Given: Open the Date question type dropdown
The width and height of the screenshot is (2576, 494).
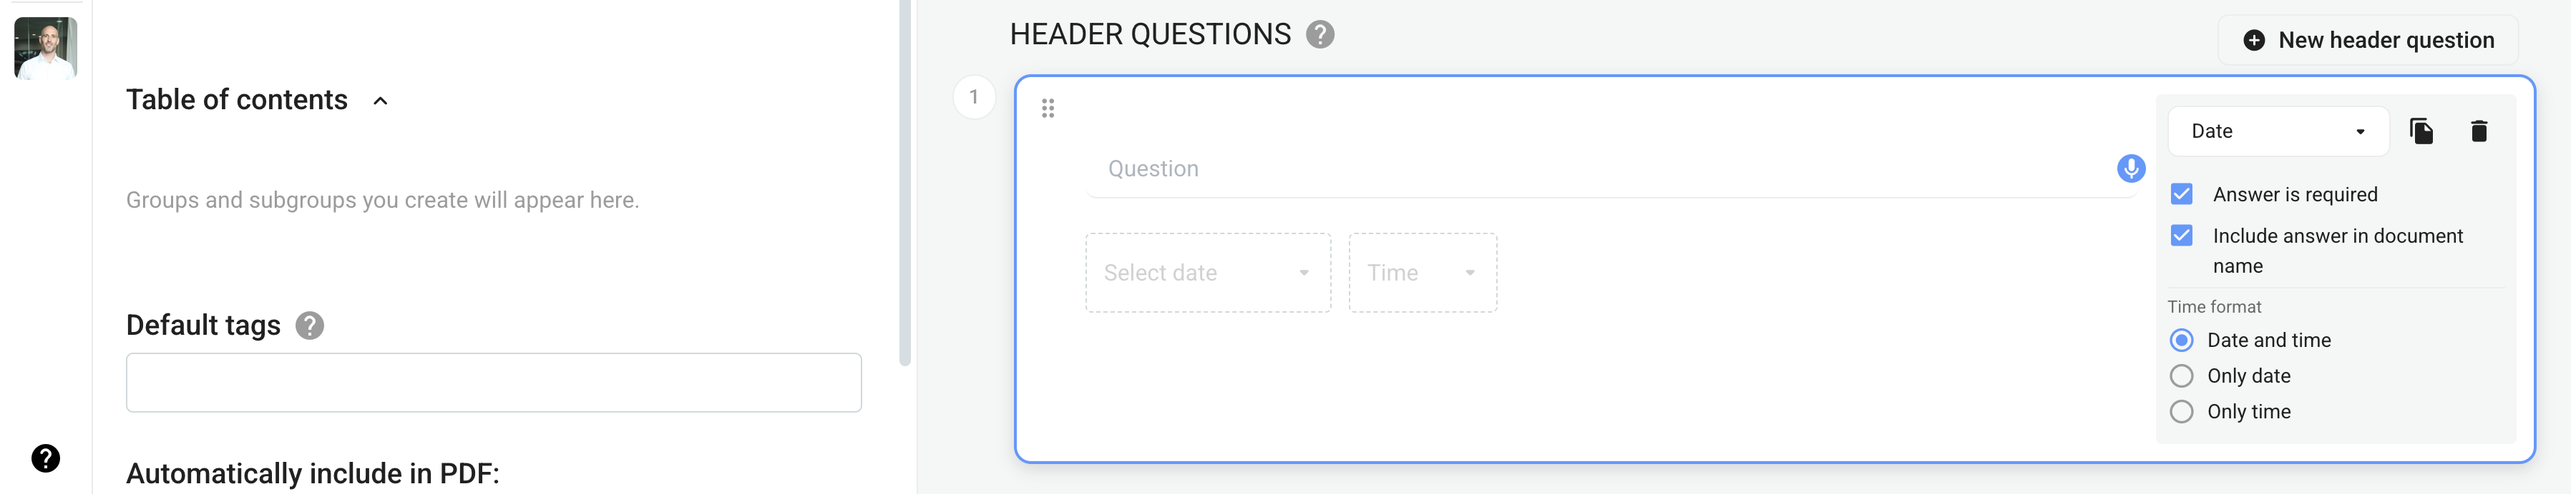Looking at the screenshot, I should point(2278,132).
